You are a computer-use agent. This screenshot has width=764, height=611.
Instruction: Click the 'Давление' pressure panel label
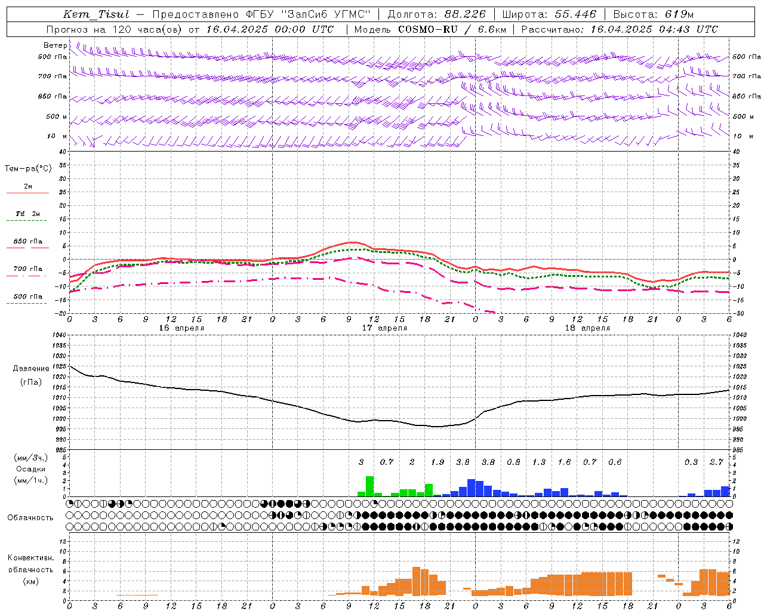coord(31,369)
